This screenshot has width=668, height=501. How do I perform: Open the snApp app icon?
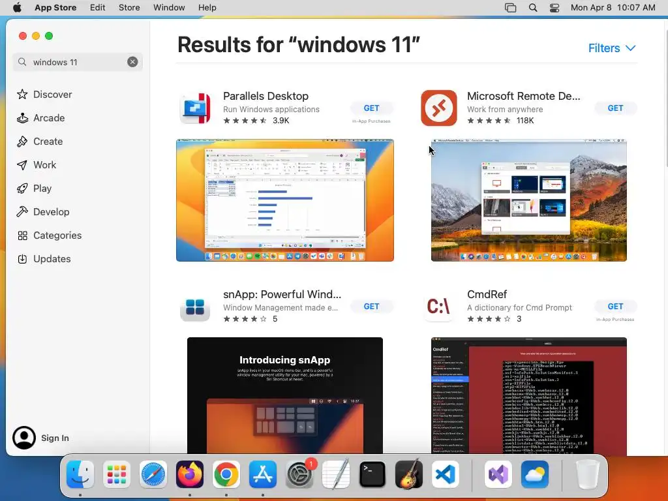[x=195, y=307]
